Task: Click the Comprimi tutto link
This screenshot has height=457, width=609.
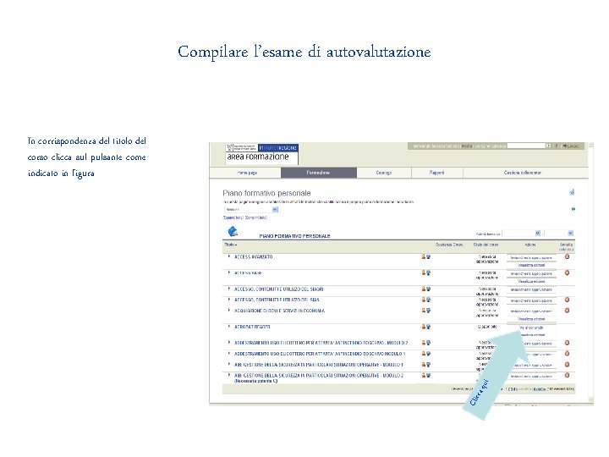Action: (x=256, y=217)
